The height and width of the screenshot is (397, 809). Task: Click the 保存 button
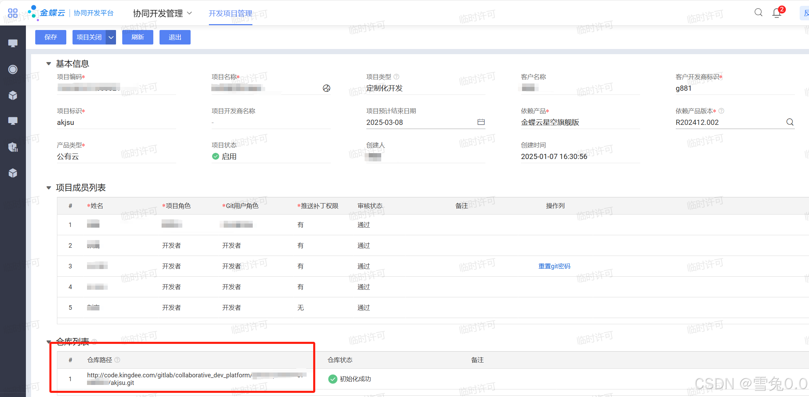point(51,37)
